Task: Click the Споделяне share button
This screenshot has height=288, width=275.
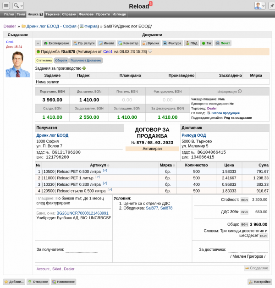Action: click(x=257, y=268)
